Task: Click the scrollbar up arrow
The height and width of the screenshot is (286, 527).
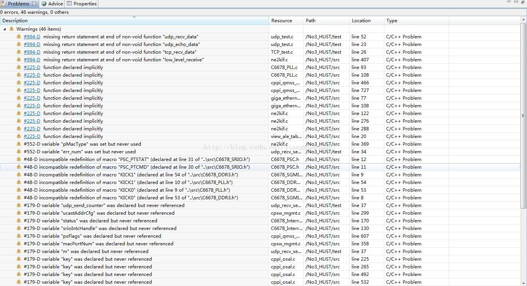Action: click(x=524, y=20)
